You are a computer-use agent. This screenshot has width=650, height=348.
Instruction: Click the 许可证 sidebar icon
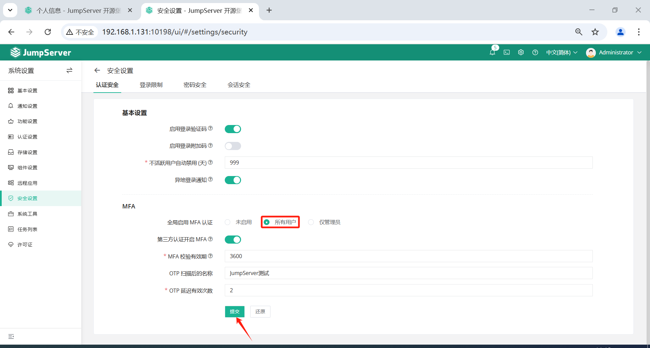click(x=11, y=245)
